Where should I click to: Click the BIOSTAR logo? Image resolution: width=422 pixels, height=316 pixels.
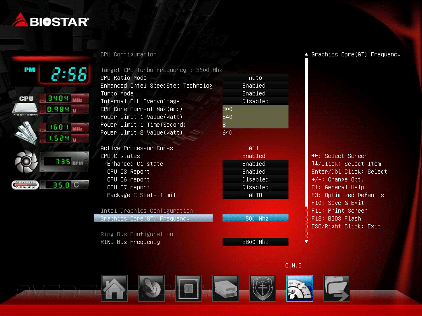(50, 20)
